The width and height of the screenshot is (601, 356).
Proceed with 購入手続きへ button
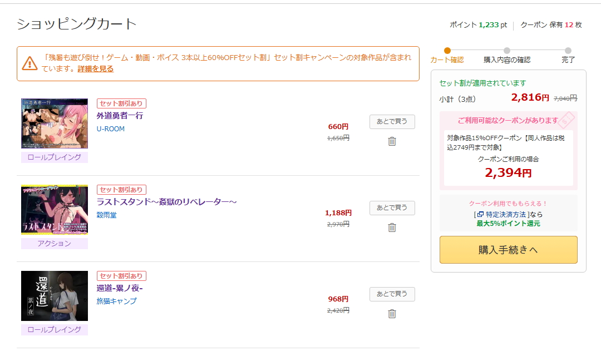point(508,250)
